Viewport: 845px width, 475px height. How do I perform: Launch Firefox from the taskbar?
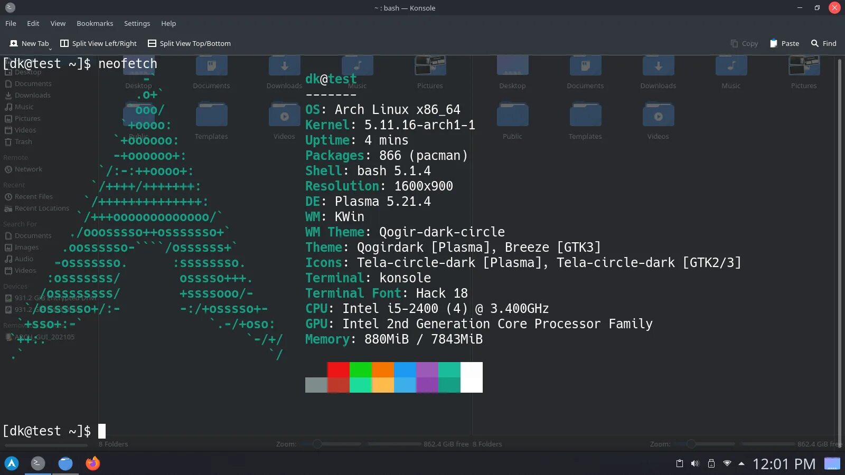[x=93, y=463]
